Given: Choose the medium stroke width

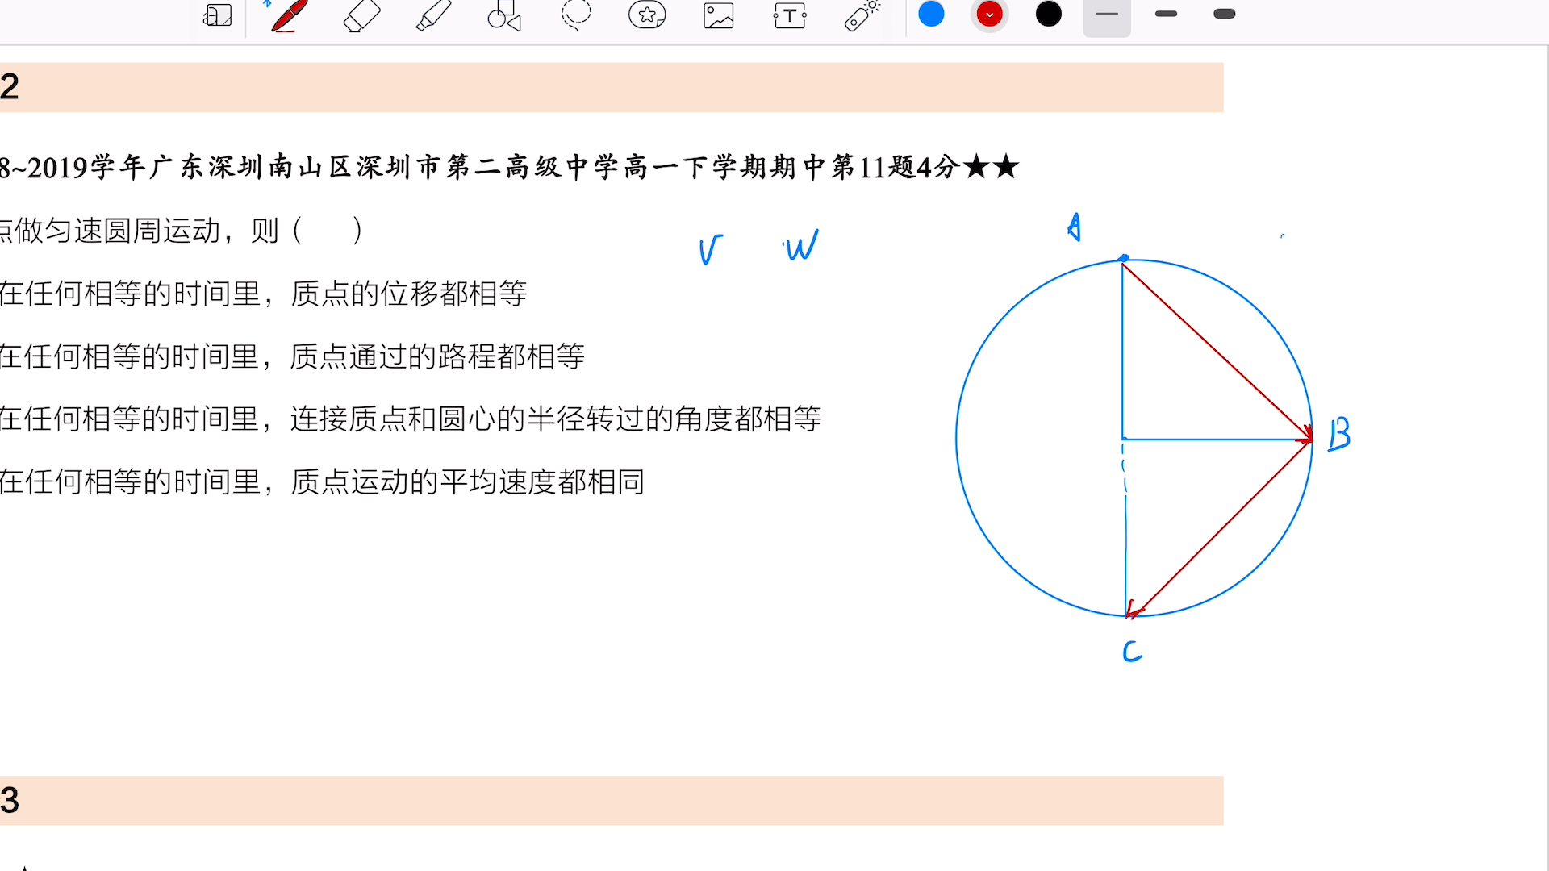Looking at the screenshot, I should (x=1166, y=15).
